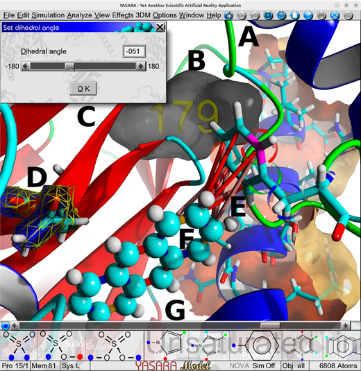
Task: Click the 6808 Atoms status field
Action: [x=338, y=365]
